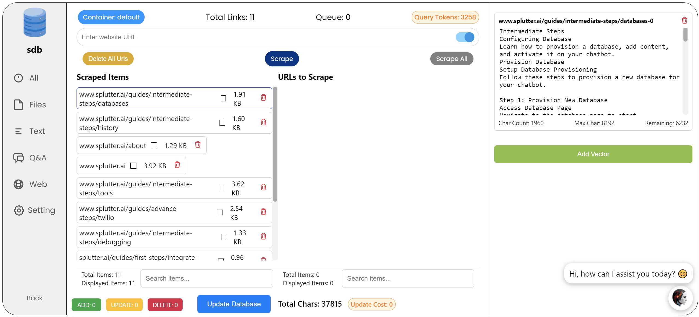This screenshot has height=317, width=699.
Task: Click the document icon beside Files
Action: [x=18, y=105]
